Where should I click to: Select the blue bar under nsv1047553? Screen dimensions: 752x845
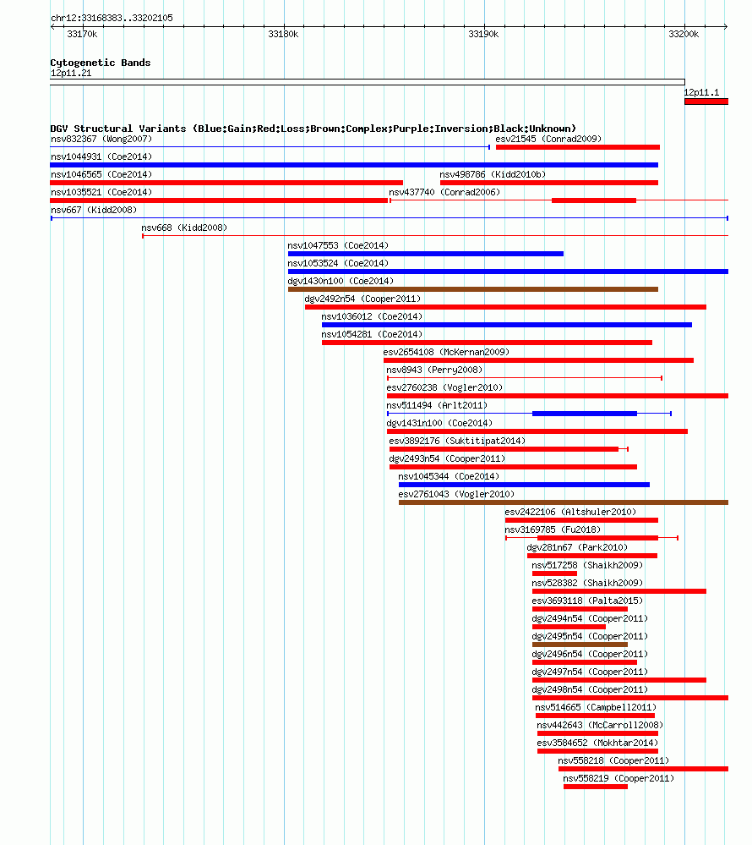pyautogui.click(x=426, y=254)
